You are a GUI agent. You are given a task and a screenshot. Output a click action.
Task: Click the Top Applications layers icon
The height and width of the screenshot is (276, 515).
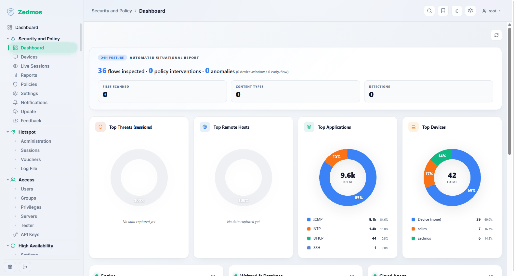pyautogui.click(x=309, y=127)
